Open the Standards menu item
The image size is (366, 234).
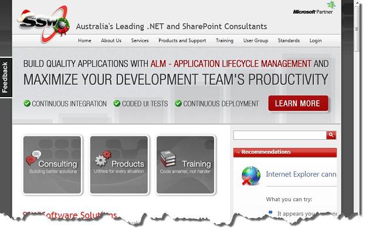click(x=289, y=40)
